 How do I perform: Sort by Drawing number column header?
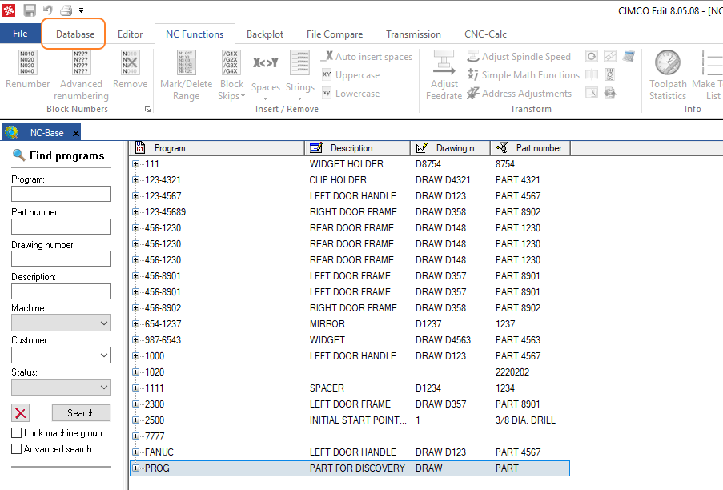(451, 148)
